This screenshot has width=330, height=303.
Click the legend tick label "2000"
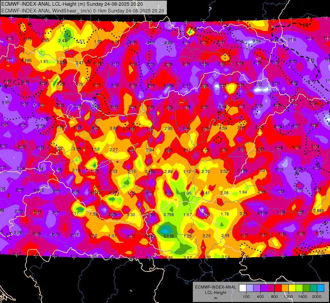(x=317, y=297)
